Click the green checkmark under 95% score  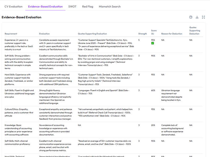point(153,43)
